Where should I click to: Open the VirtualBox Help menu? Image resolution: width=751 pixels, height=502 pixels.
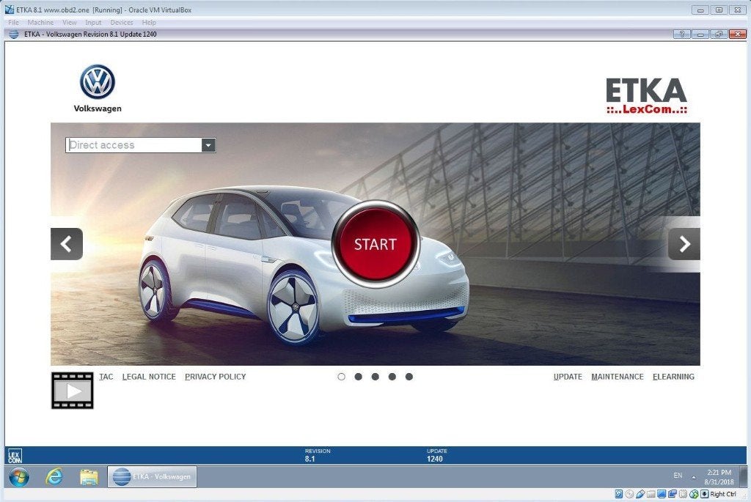pyautogui.click(x=149, y=23)
